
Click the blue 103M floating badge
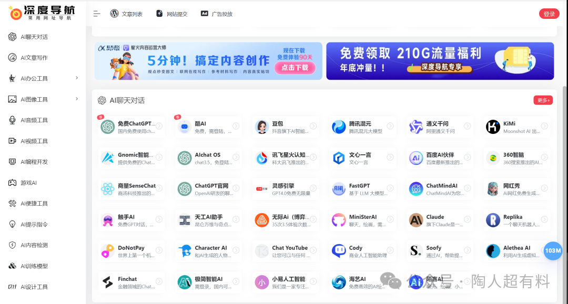point(553,250)
